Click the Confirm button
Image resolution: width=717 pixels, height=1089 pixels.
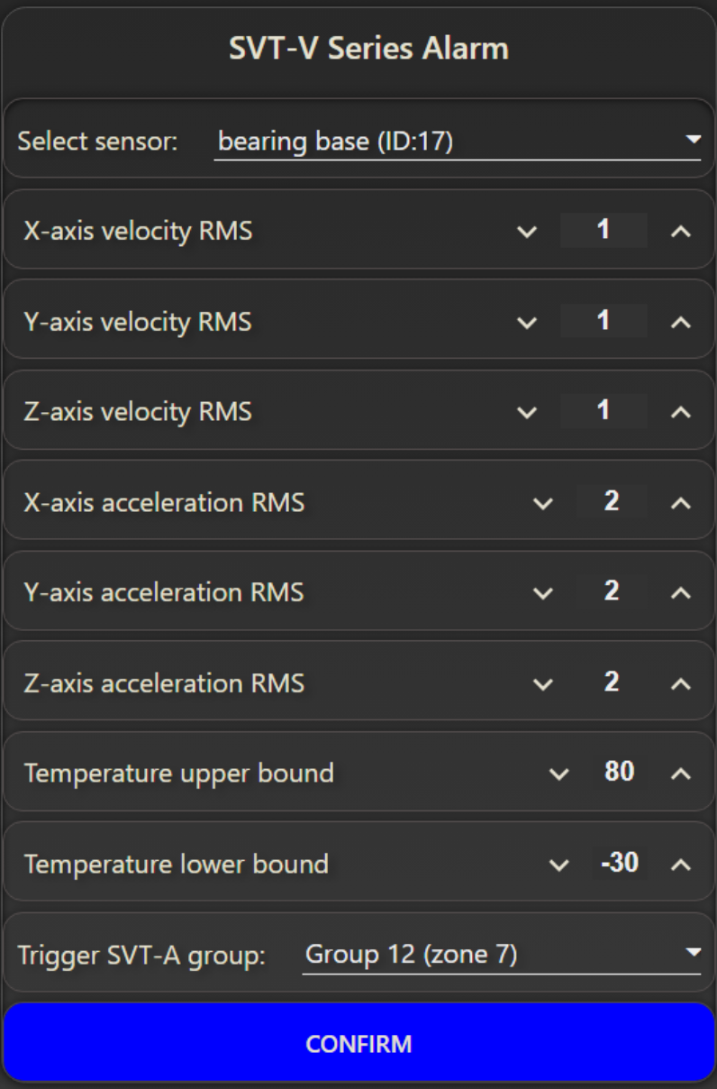tap(358, 1043)
